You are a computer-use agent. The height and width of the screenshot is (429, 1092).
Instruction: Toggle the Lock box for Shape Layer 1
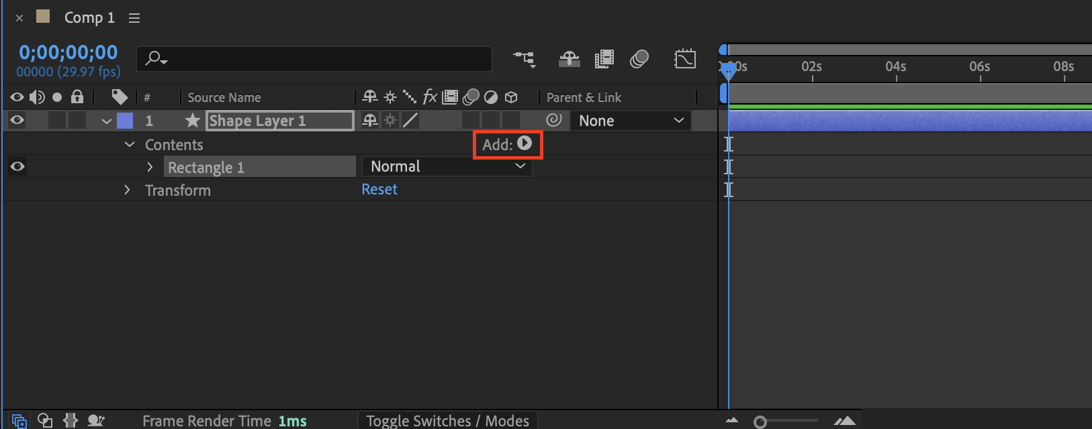coord(77,121)
